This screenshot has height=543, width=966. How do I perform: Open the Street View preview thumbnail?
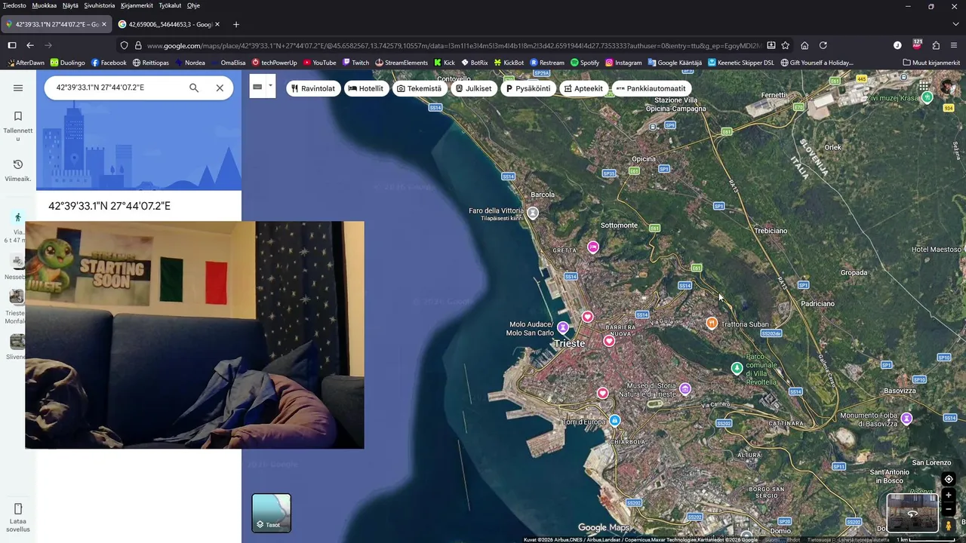(912, 513)
